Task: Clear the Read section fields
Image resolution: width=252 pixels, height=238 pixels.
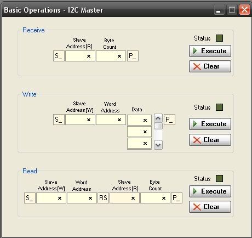Action: [210, 207]
